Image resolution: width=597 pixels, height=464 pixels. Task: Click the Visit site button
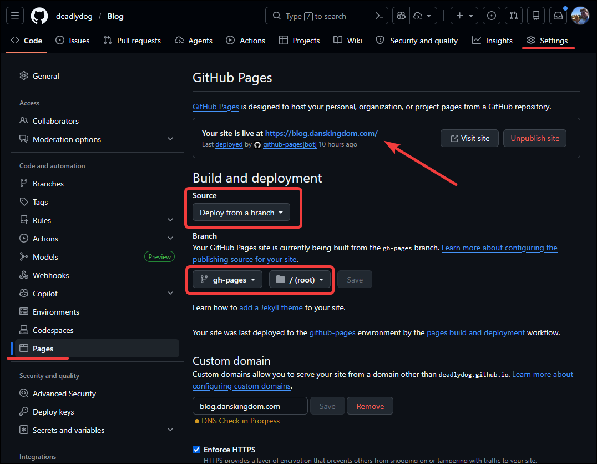click(469, 138)
